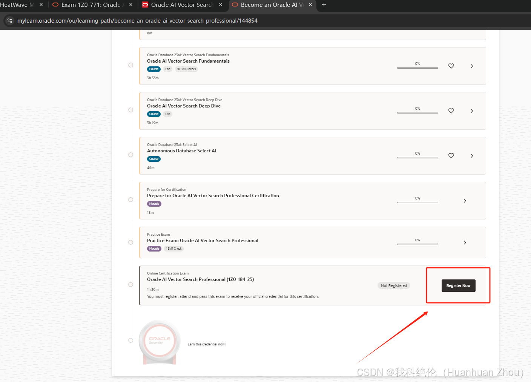Click timeline marker beside Online Certification Exam
This screenshot has height=382, width=531.
[x=130, y=284]
